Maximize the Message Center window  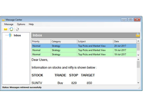coord(130,20)
